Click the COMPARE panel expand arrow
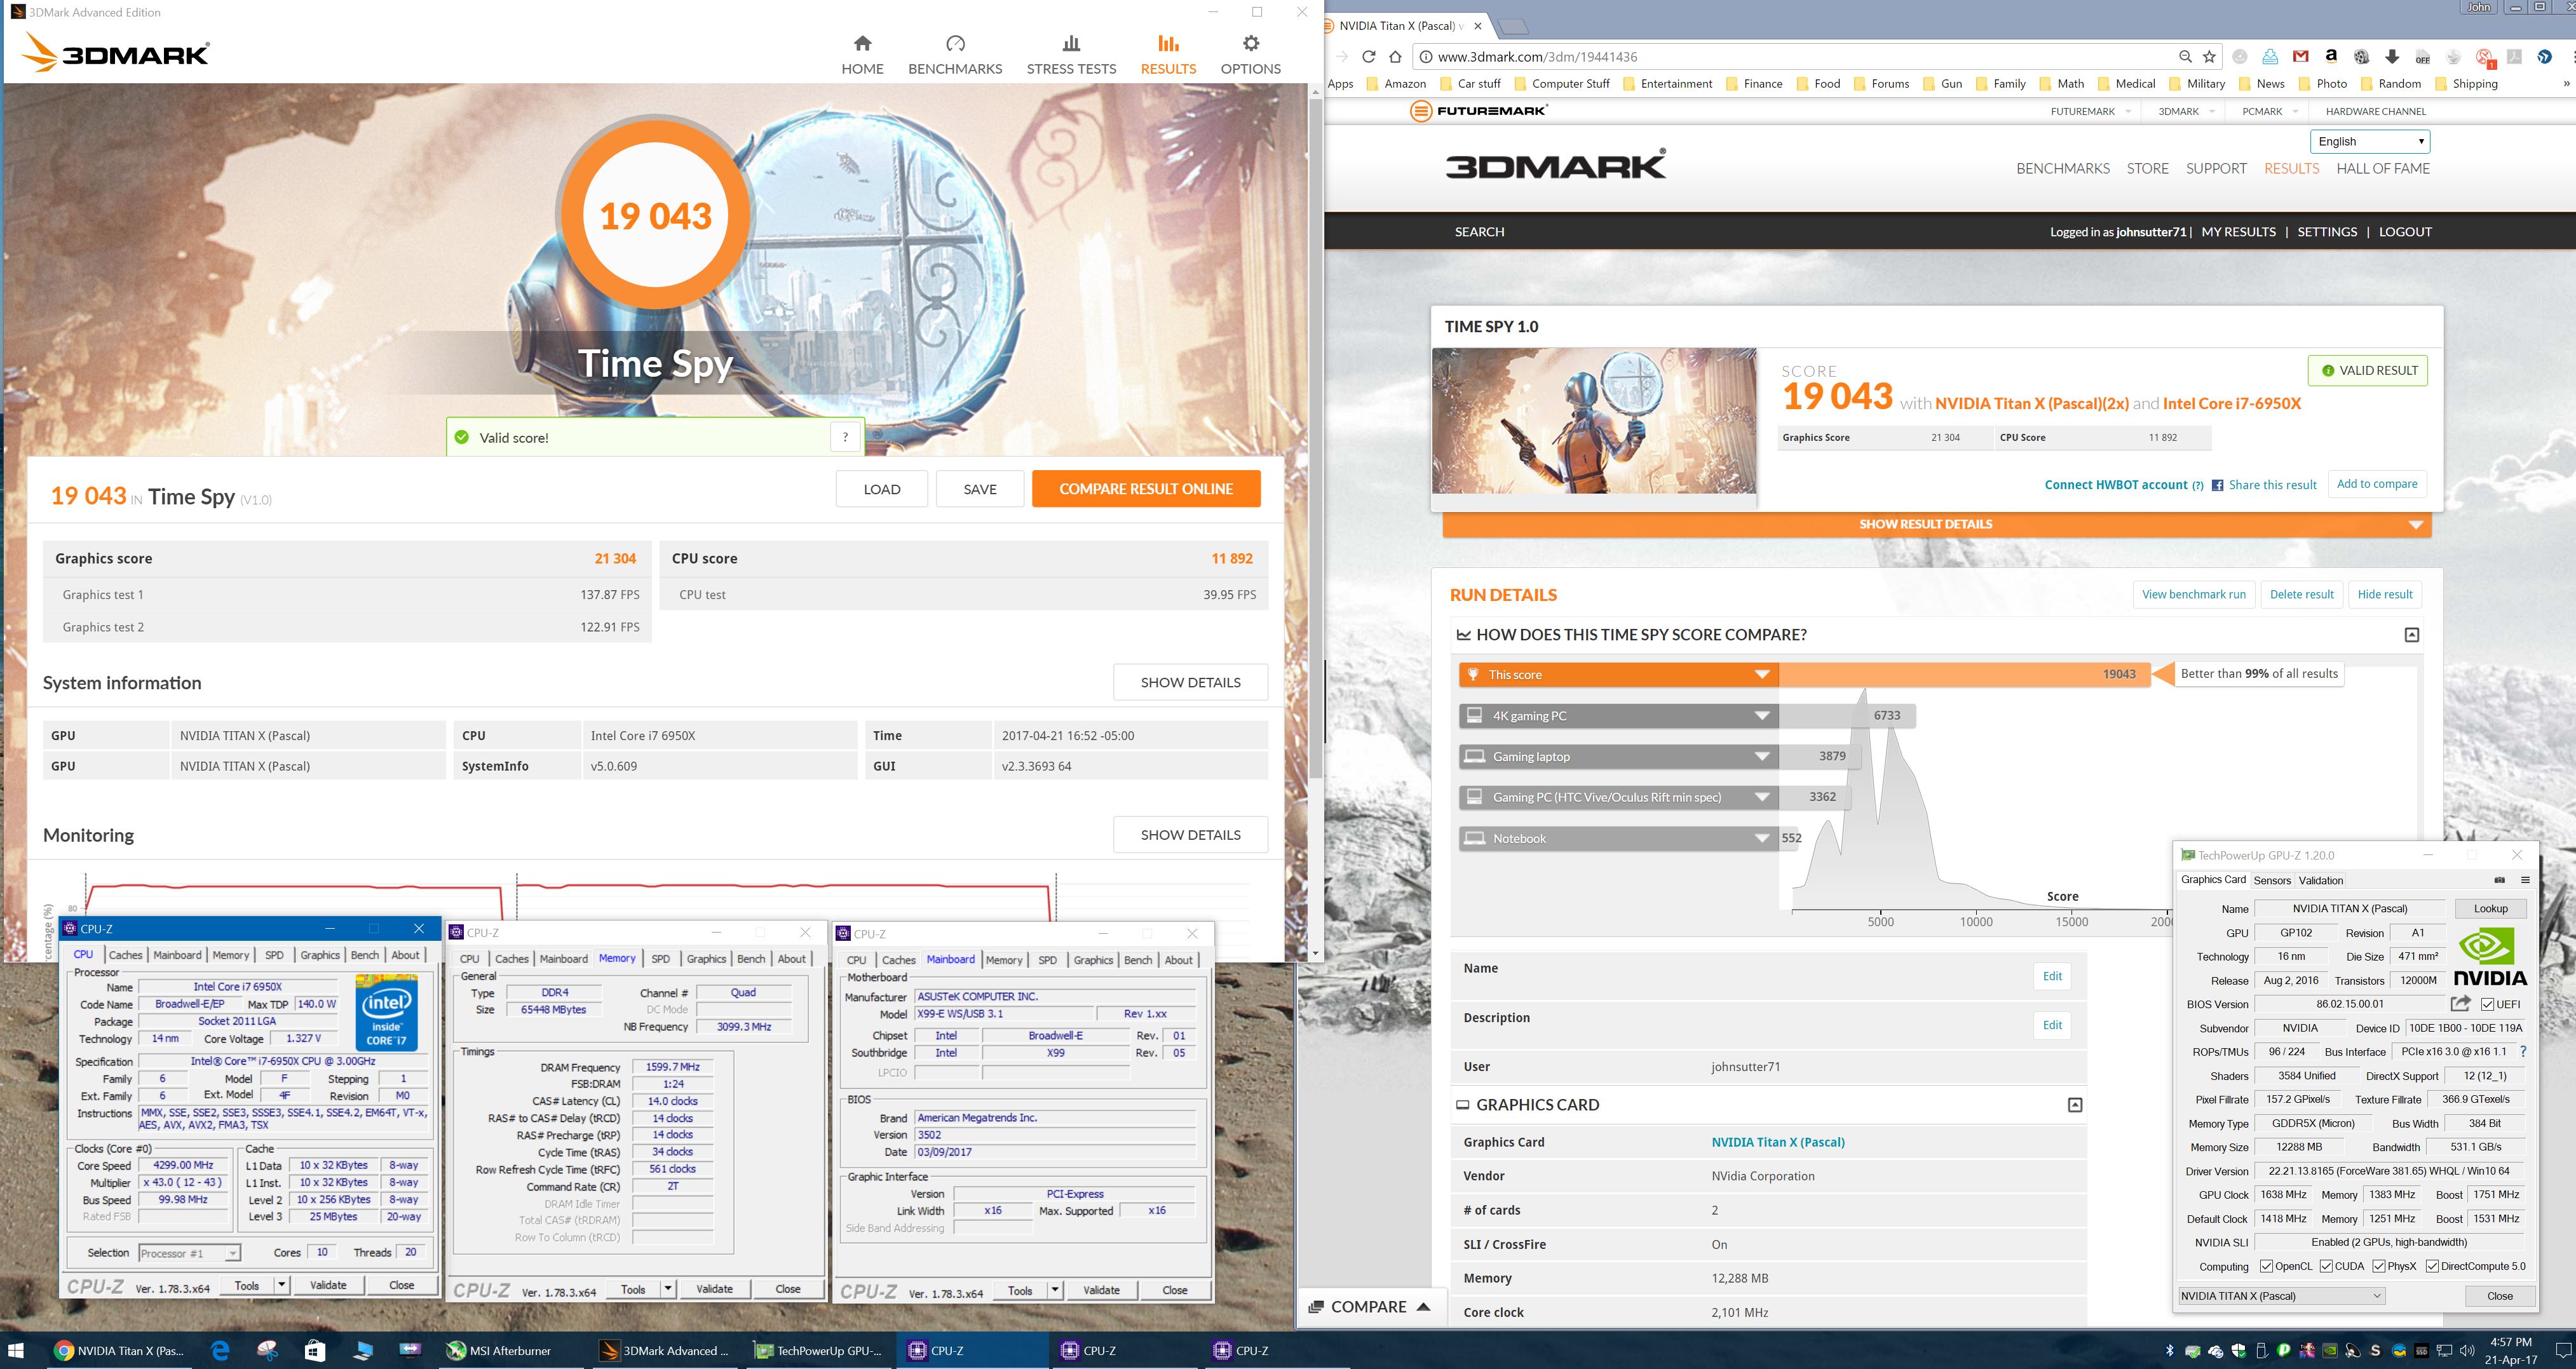This screenshot has width=2576, height=1369. point(1423,1307)
